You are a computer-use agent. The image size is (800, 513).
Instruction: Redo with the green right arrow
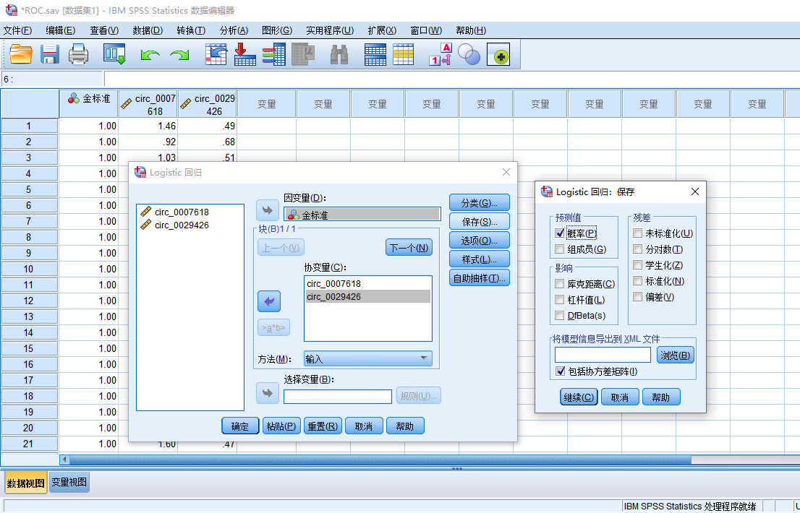[179, 54]
